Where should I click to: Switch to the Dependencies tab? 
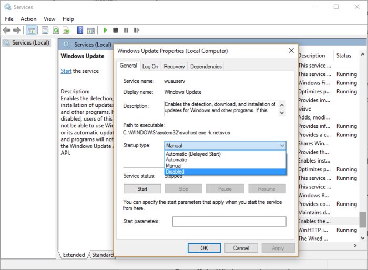coord(206,67)
